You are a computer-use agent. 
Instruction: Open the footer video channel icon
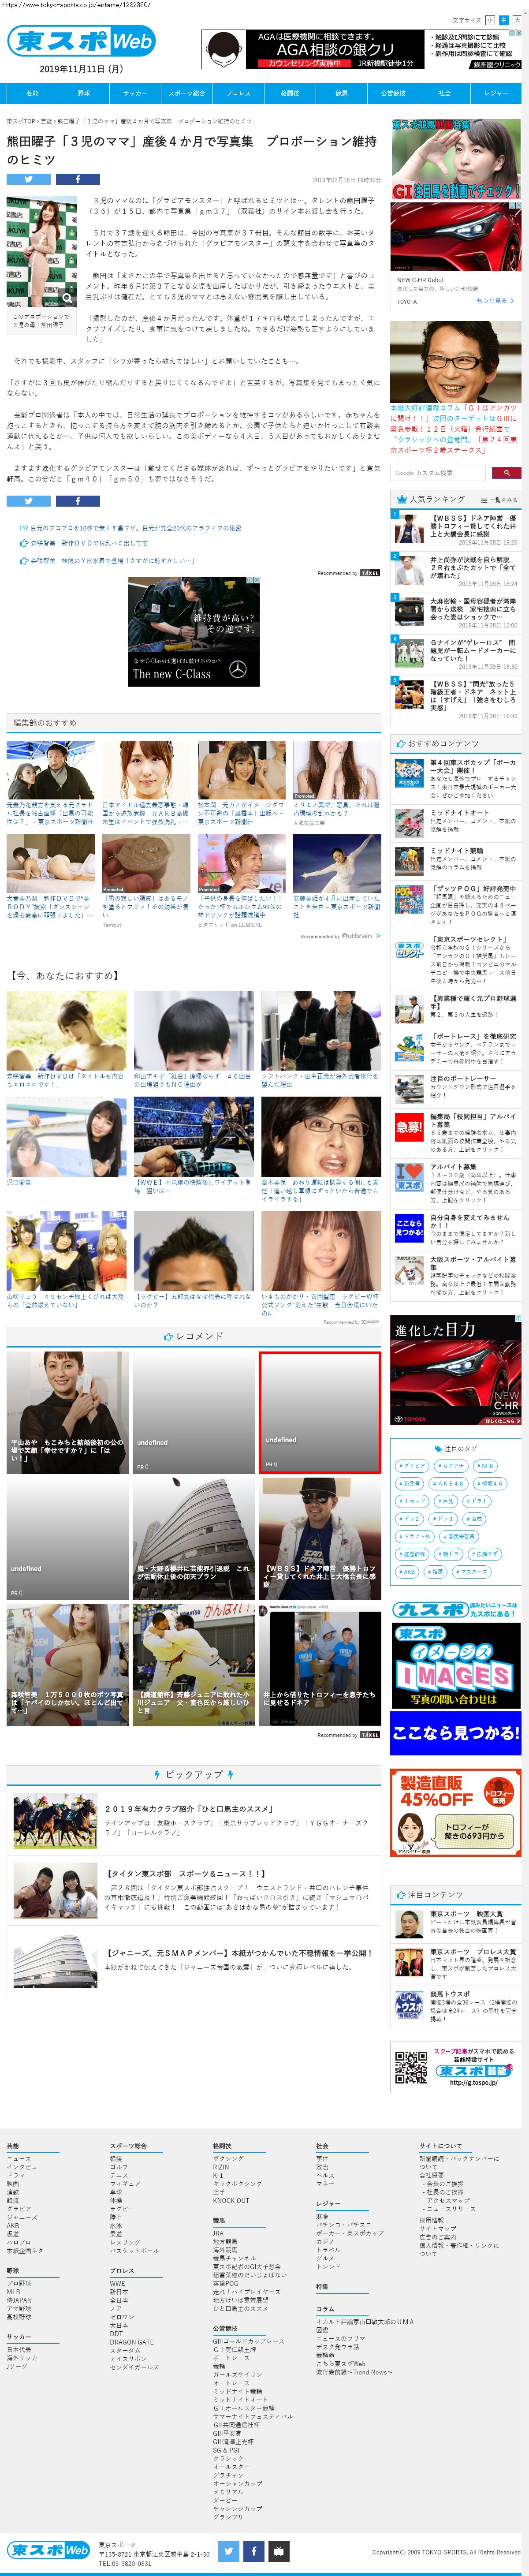pos(279,2550)
